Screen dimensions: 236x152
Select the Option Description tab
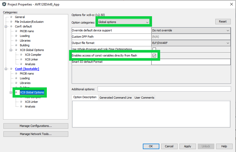click(x=85, y=97)
